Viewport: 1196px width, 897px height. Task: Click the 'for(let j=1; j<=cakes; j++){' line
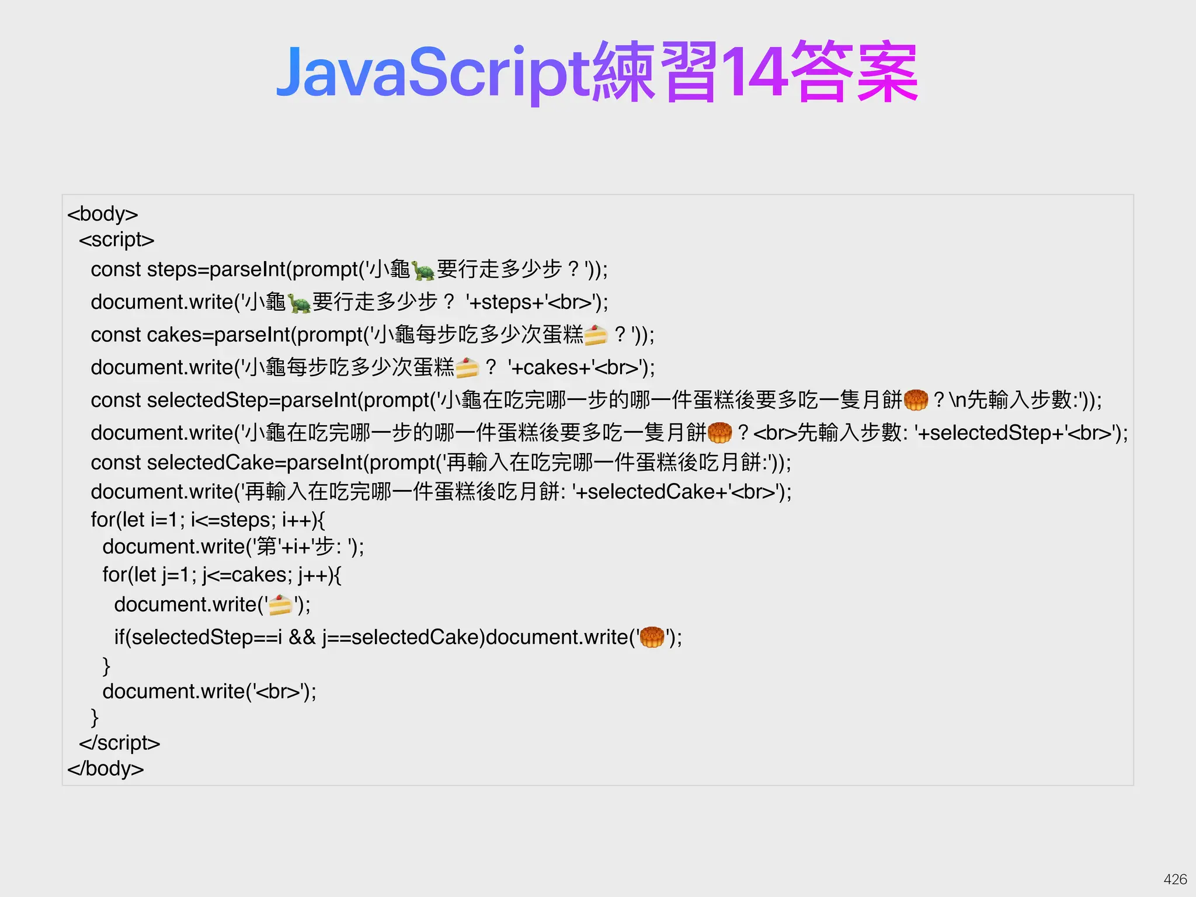[222, 575]
